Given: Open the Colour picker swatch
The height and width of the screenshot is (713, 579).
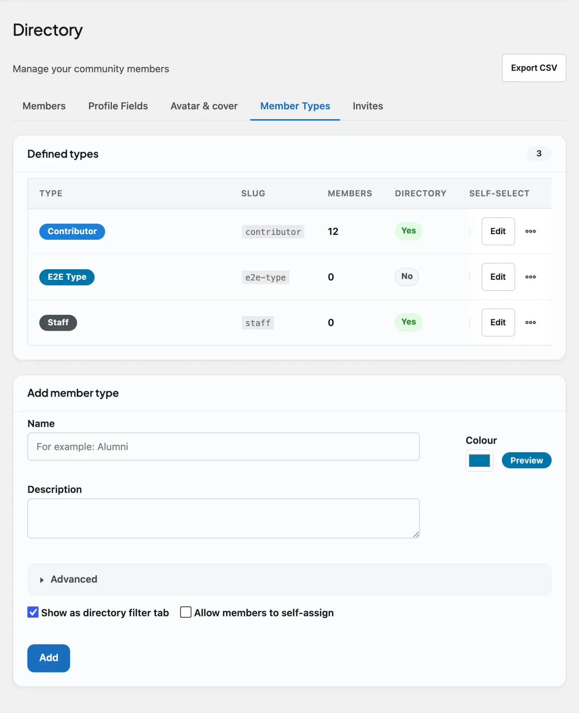Looking at the screenshot, I should coord(479,461).
